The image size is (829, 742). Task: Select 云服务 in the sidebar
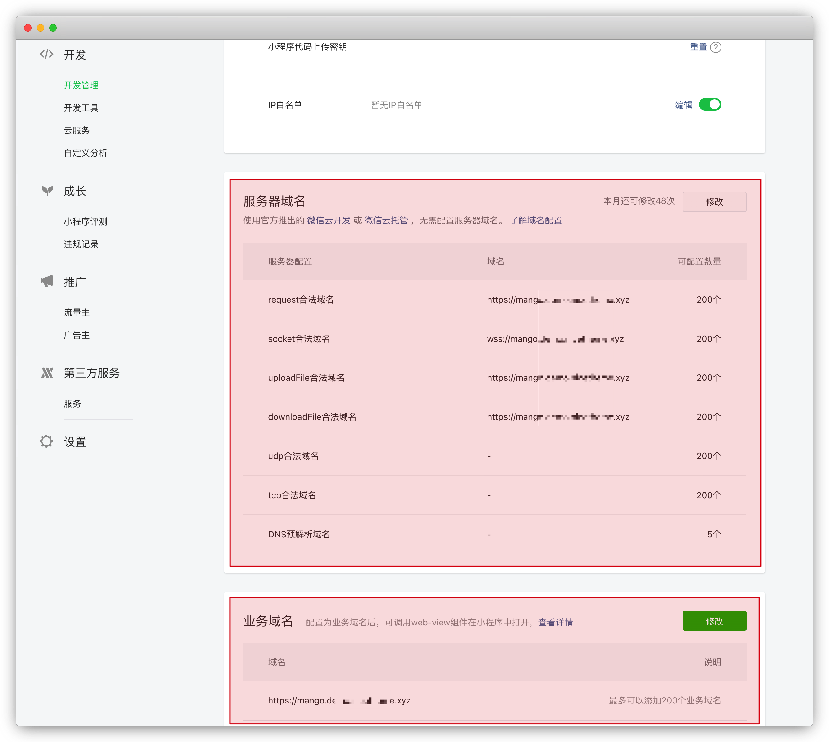click(x=77, y=130)
